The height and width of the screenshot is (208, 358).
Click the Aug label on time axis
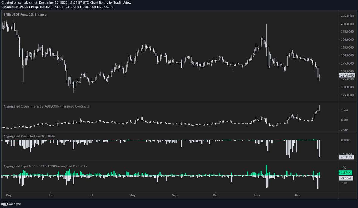tap(133, 195)
